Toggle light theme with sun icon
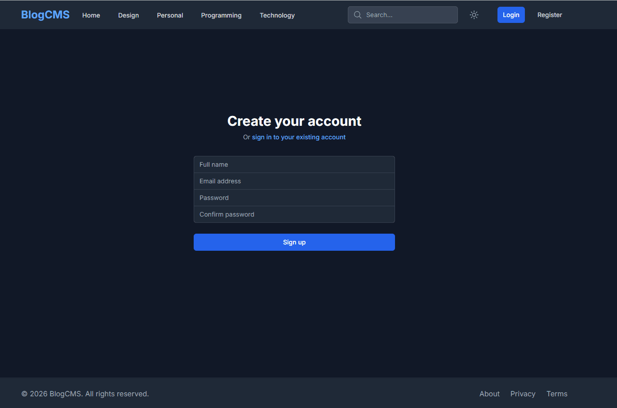 (474, 15)
